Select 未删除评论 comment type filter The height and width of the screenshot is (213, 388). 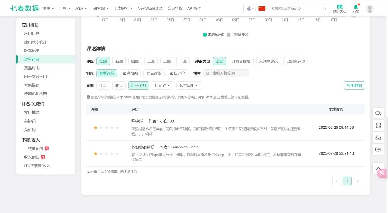[268, 61]
